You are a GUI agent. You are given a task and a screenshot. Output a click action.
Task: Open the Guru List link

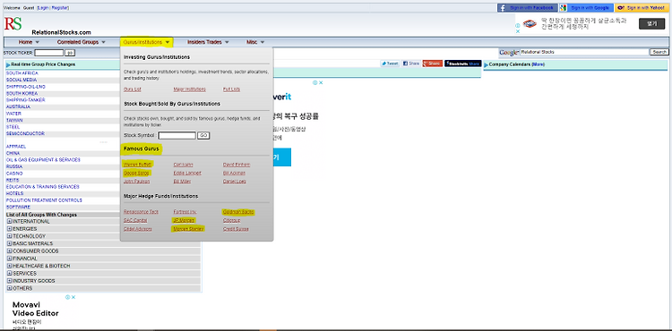pyautogui.click(x=132, y=89)
